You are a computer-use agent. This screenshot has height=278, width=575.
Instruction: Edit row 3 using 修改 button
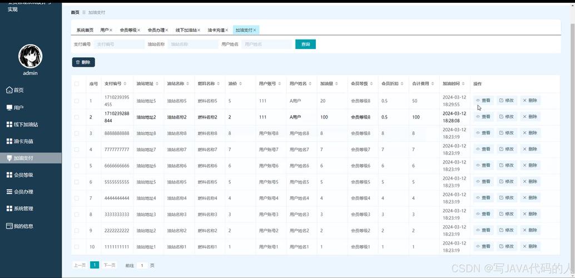pyautogui.click(x=507, y=133)
